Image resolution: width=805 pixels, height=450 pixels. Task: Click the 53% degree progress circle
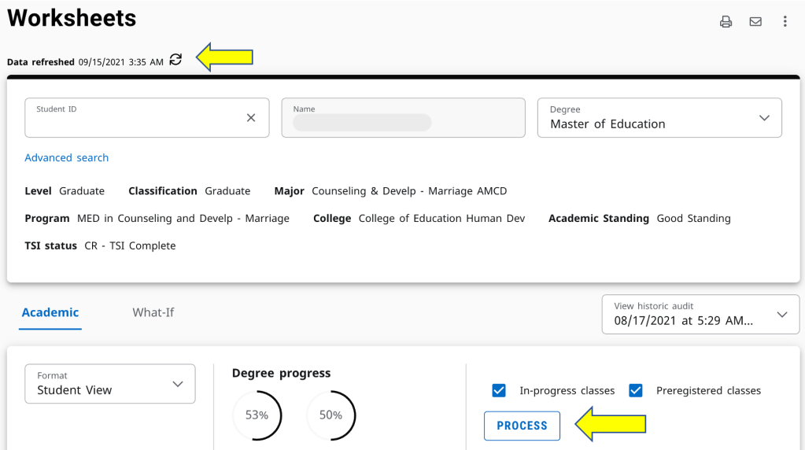coord(257,415)
